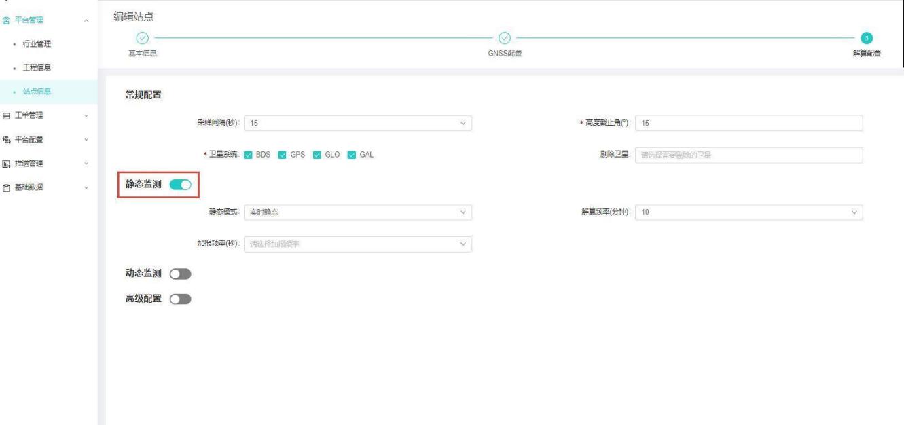
Task: Click the 推送管理 sidebar icon
Action: tap(7, 163)
